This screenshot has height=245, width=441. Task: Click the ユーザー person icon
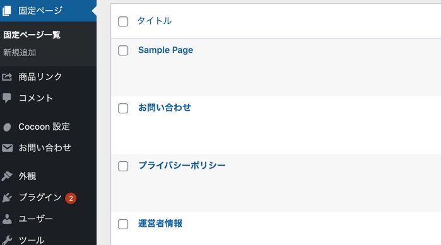[7, 219]
